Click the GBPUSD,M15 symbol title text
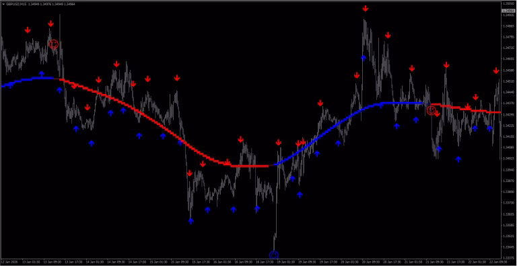The height and width of the screenshot is (266, 517). (15, 3)
